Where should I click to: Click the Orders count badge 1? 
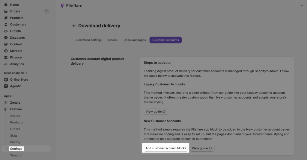(x=47, y=11)
